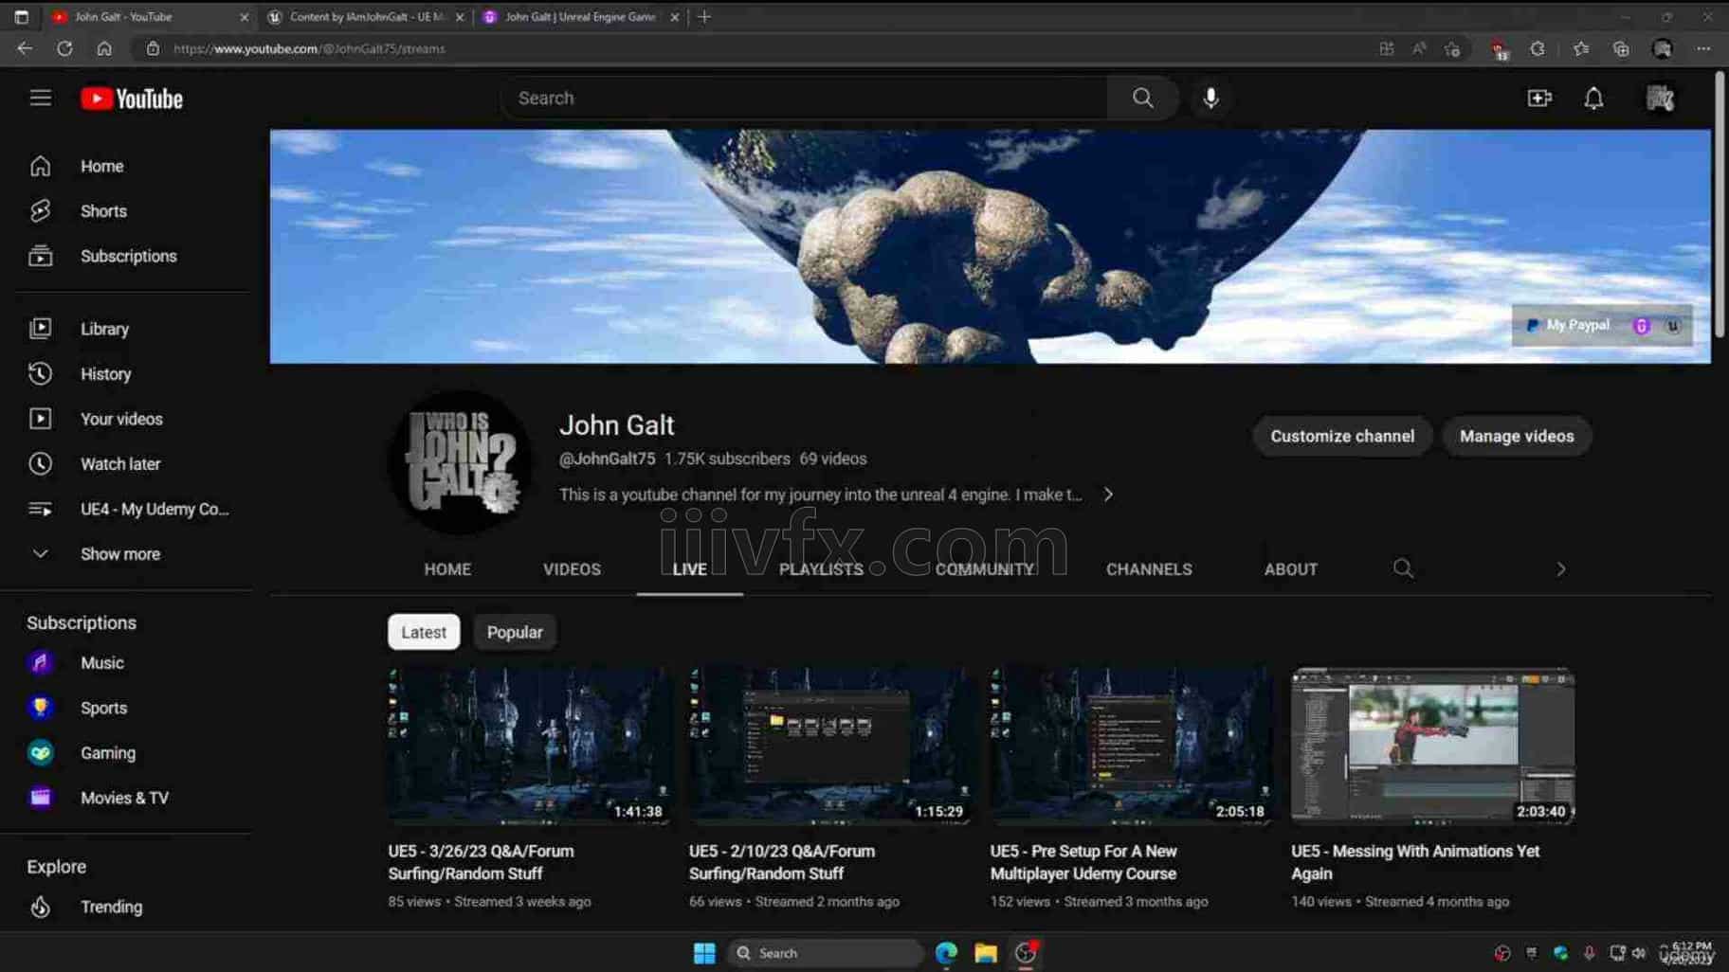Click Customize channel button
Viewport: 1729px width, 972px height.
1342,436
